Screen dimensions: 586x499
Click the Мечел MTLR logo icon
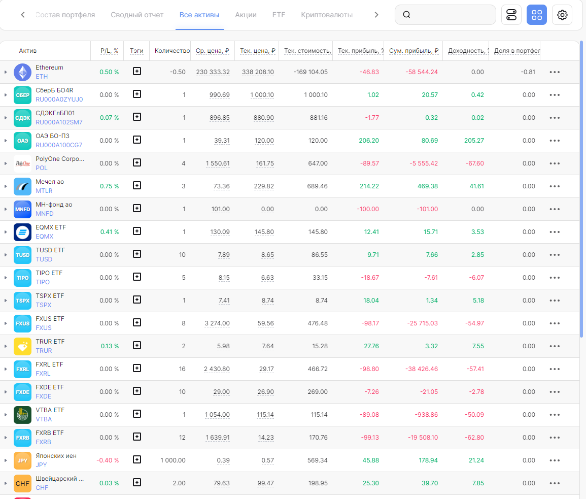[x=22, y=186]
